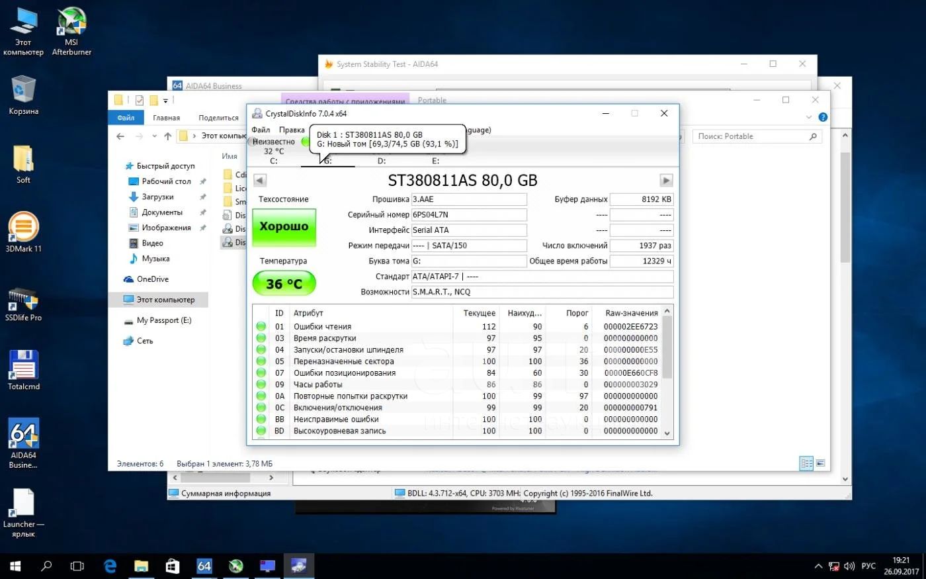
Task: Open Файл tab in Explorer window
Action: [x=126, y=118]
